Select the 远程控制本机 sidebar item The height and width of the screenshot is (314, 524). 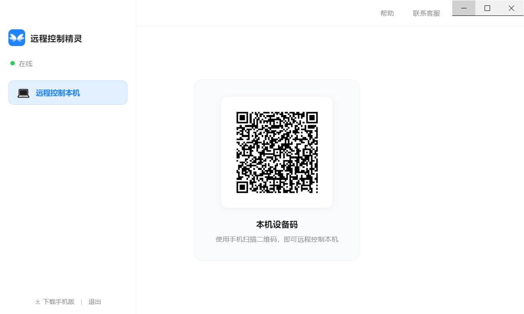(x=68, y=93)
